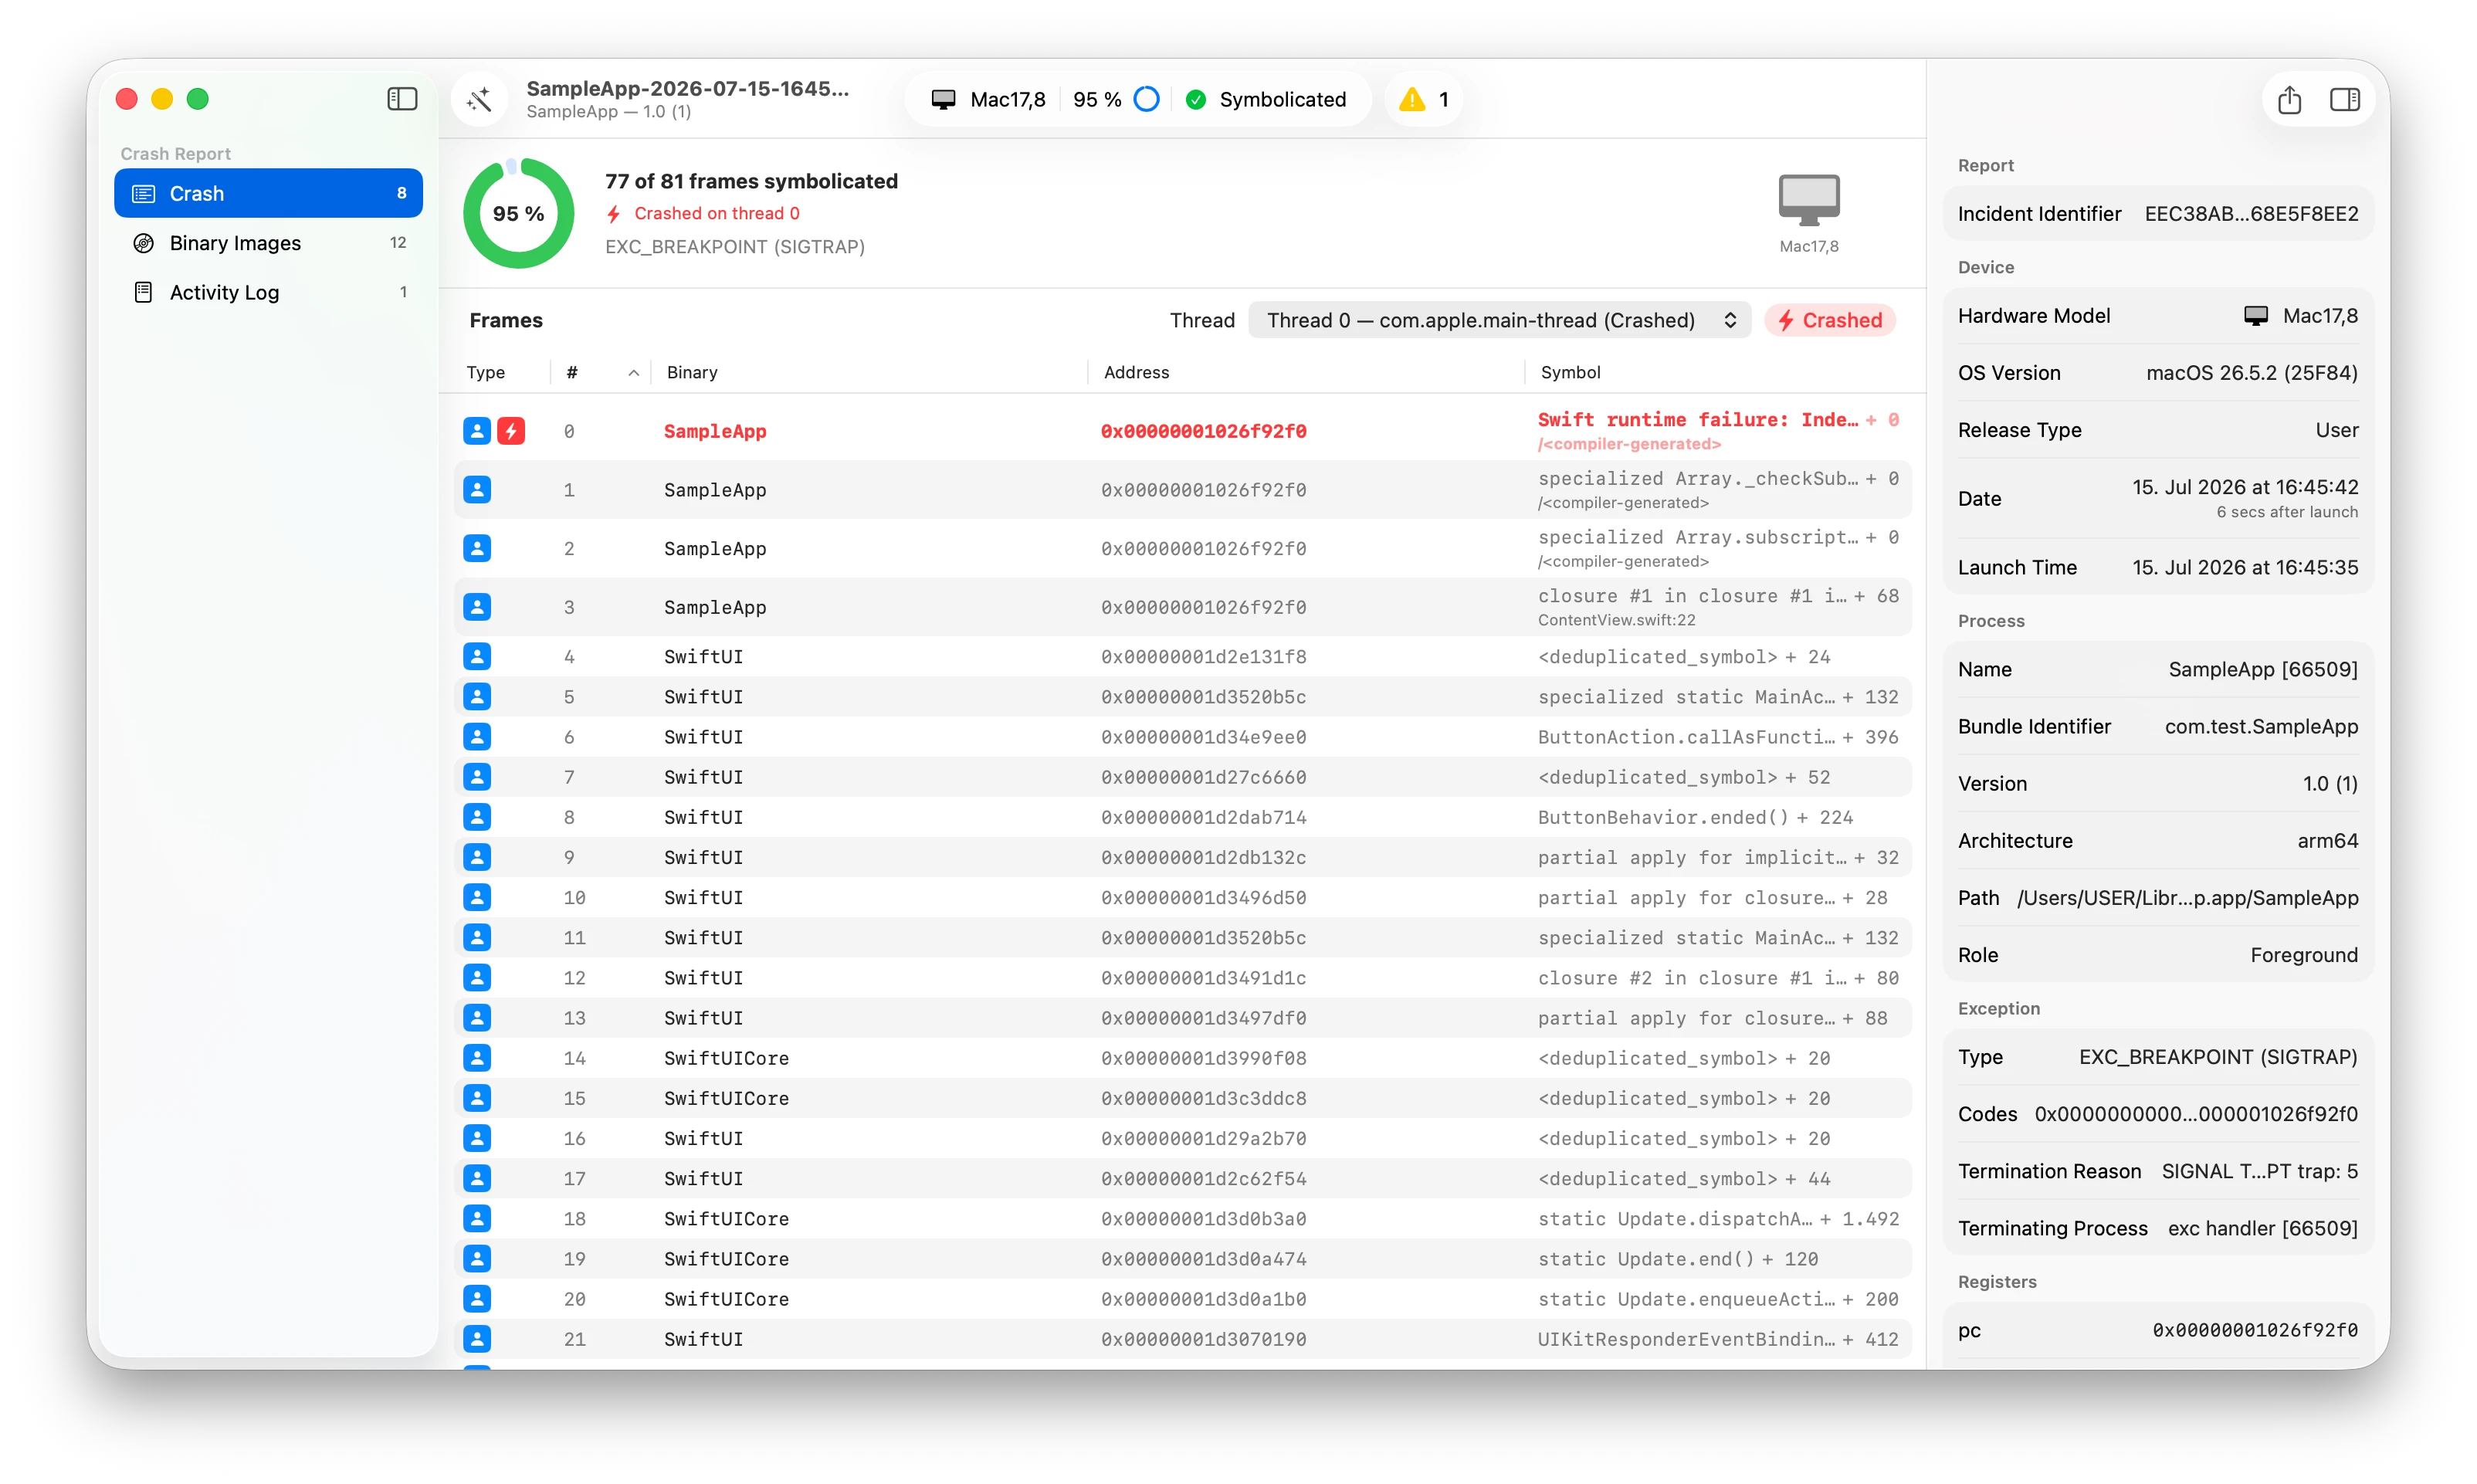Click the Path value /Users/USER/Libr…p.app/SampleApp
This screenshot has height=1484, width=2477.
click(2187, 898)
